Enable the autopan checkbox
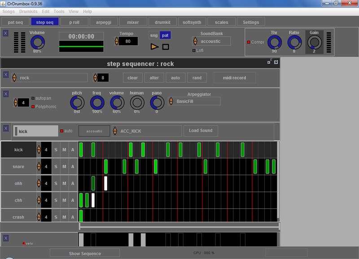 33,98
